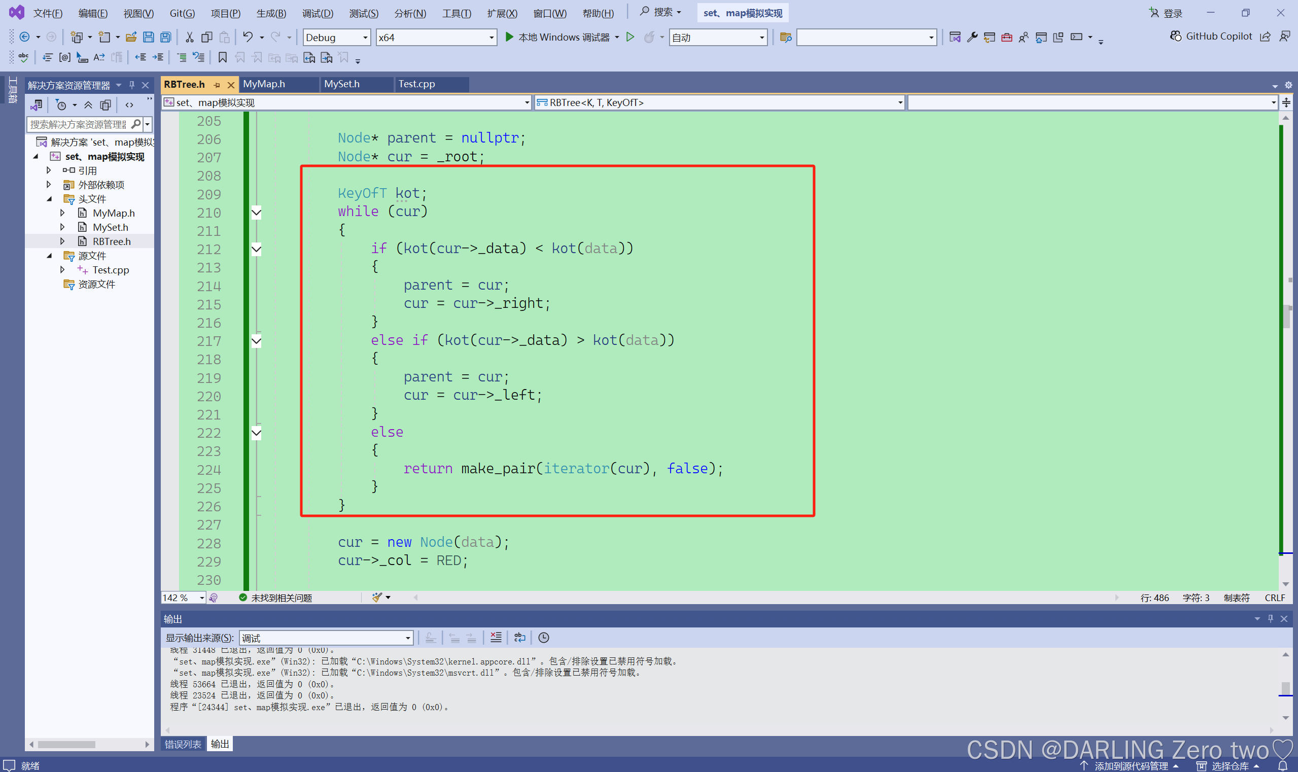1298x772 pixels.
Task: Open the 调试(D) menu
Action: click(318, 13)
